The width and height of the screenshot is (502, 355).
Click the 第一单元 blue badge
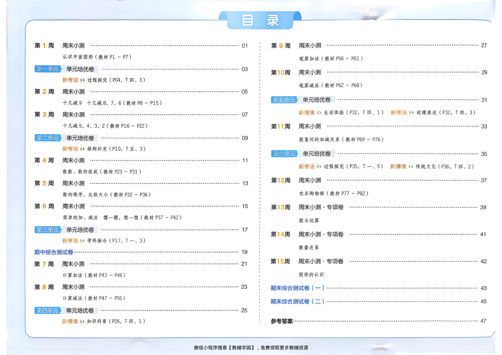(48, 69)
